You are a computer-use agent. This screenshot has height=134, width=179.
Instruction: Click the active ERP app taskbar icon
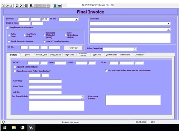click(31, 128)
